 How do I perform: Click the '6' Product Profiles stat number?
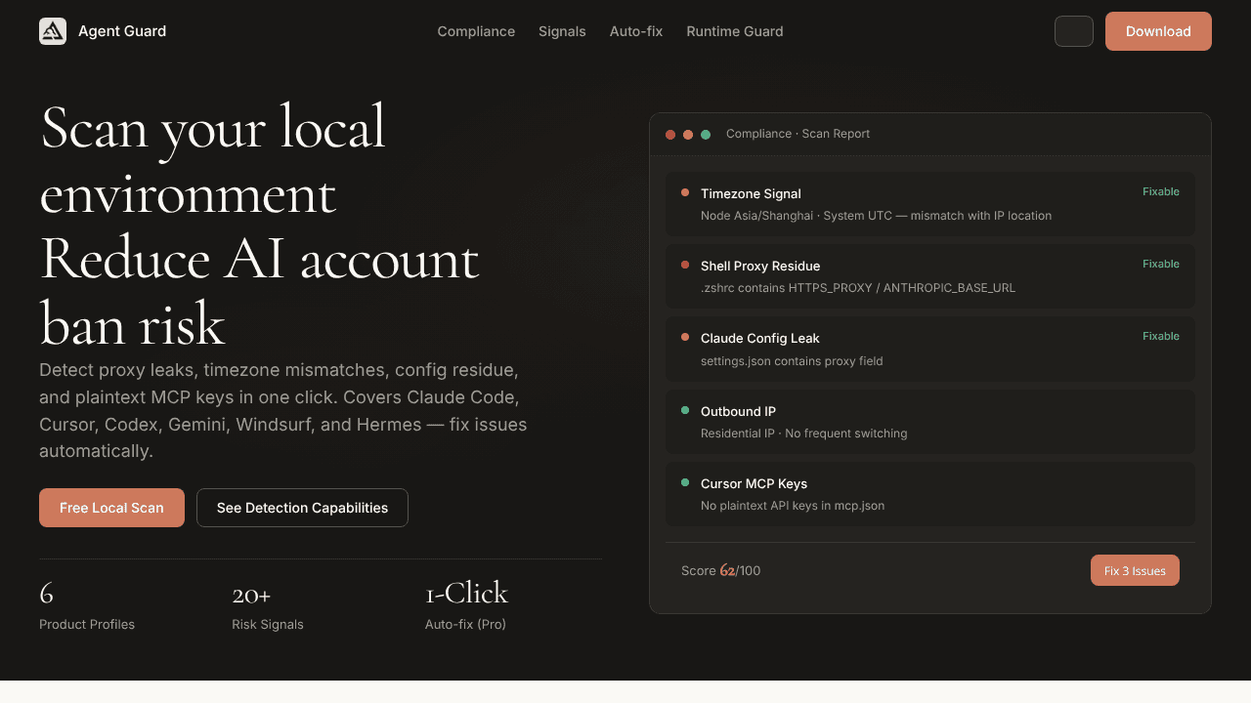46,593
